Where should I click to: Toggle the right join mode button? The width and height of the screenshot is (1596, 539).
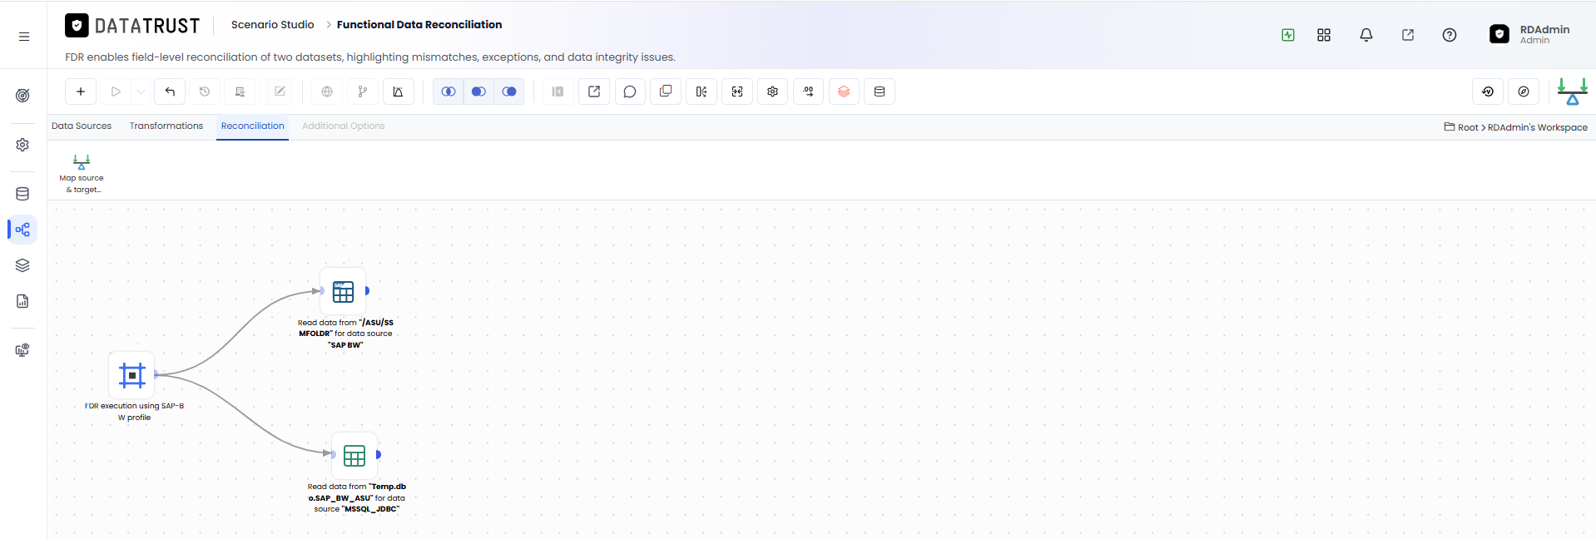[509, 91]
